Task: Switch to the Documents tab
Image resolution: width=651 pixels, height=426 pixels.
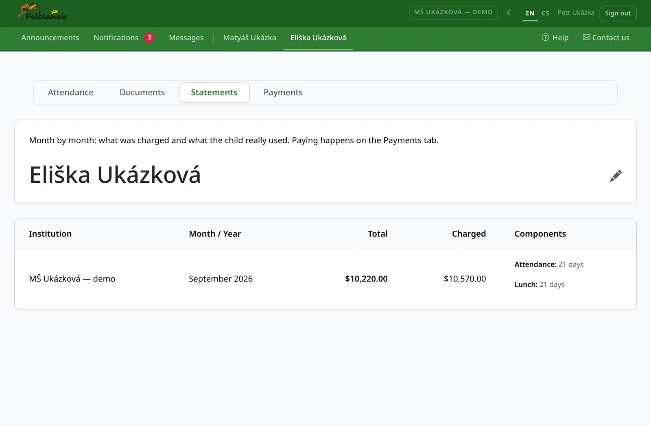Action: pyautogui.click(x=142, y=92)
